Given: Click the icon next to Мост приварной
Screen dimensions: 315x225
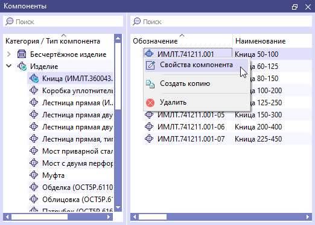Looking at the screenshot, I should tap(34, 151).
